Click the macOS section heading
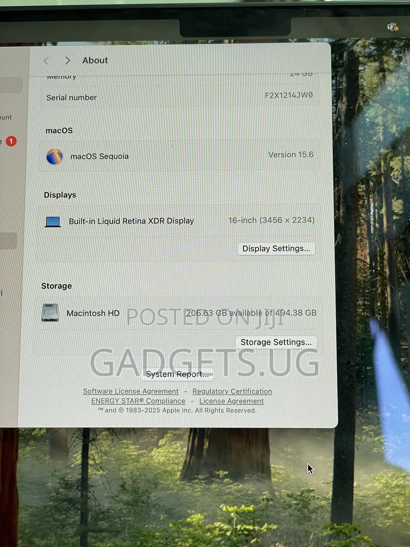This screenshot has width=410, height=547. [x=59, y=131]
